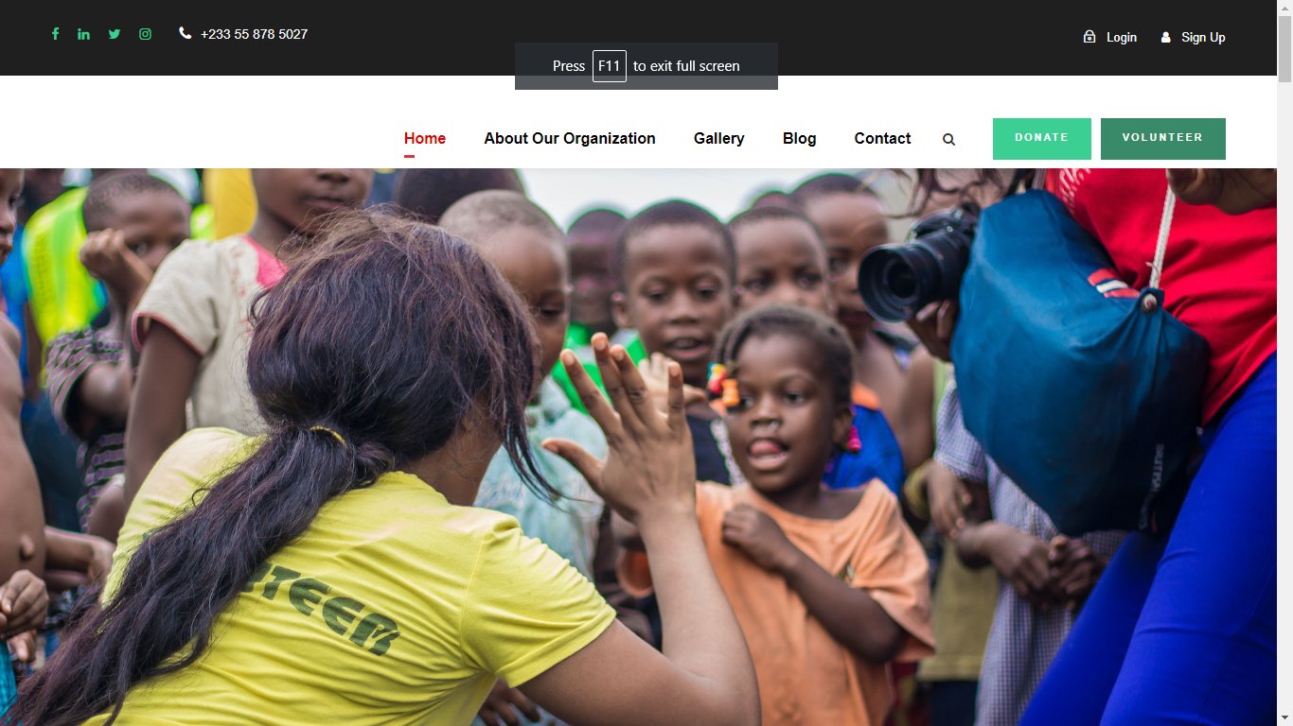1293x726 pixels.
Task: Click the VOLUNTEER button
Action: coord(1163,139)
